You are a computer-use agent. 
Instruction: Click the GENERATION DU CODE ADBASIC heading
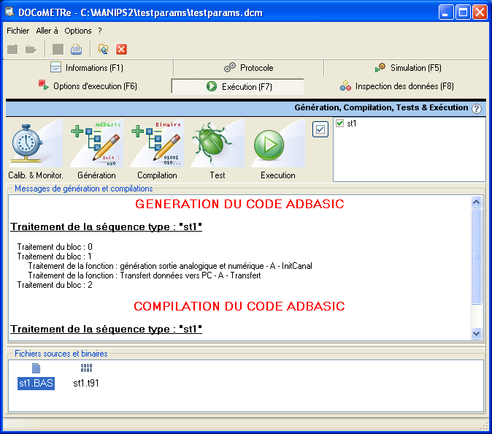[x=239, y=204]
